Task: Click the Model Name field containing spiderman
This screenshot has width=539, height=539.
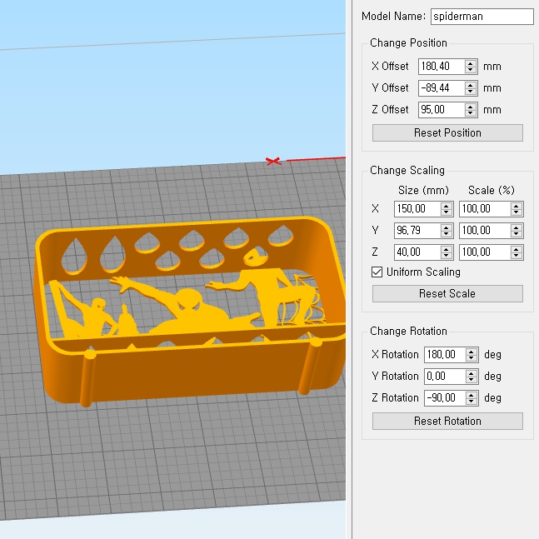Action: click(482, 17)
